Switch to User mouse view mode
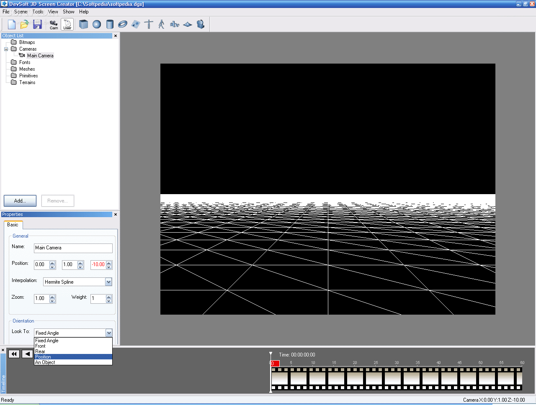The height and width of the screenshot is (405, 536). pyautogui.click(x=67, y=24)
